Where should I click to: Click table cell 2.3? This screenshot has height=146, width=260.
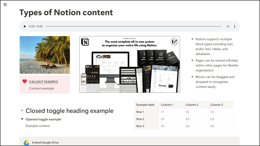[x=221, y=119]
